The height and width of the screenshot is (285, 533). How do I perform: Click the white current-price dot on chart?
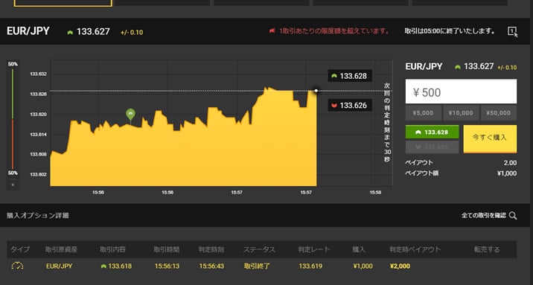click(x=316, y=91)
